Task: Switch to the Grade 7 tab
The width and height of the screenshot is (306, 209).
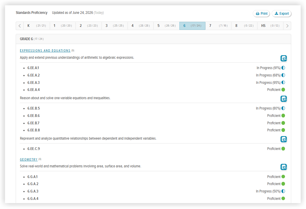Action: tap(218, 26)
